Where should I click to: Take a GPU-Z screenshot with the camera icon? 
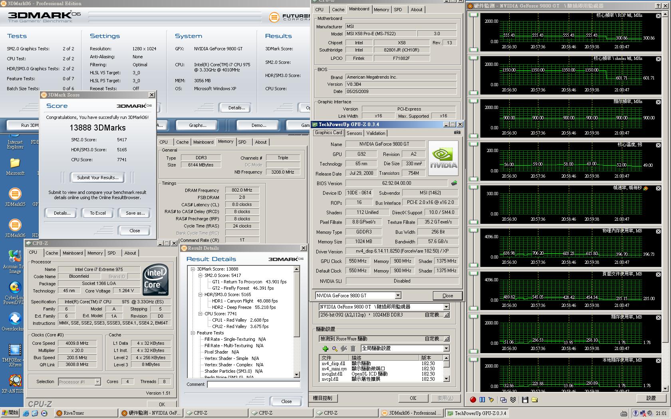point(457,132)
